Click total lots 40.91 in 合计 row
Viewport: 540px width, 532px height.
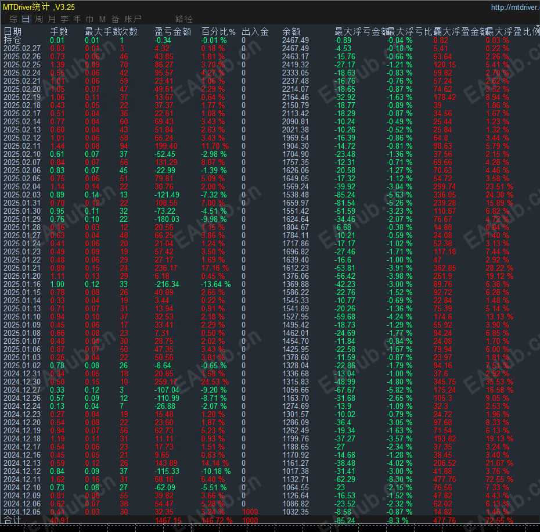(59, 520)
